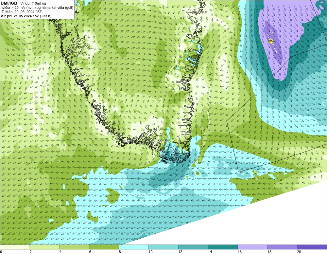Click the '(+33 h)' forecast offset text

point(45,16)
